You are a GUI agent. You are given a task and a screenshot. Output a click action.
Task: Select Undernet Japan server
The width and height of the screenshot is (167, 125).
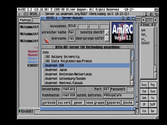(86, 70)
